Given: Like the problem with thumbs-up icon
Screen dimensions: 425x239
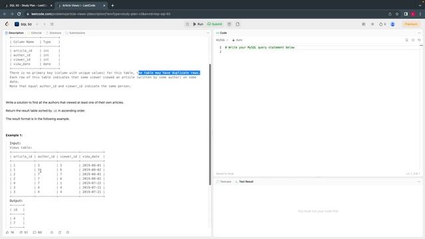Looking at the screenshot, I should pyautogui.click(x=10, y=232).
